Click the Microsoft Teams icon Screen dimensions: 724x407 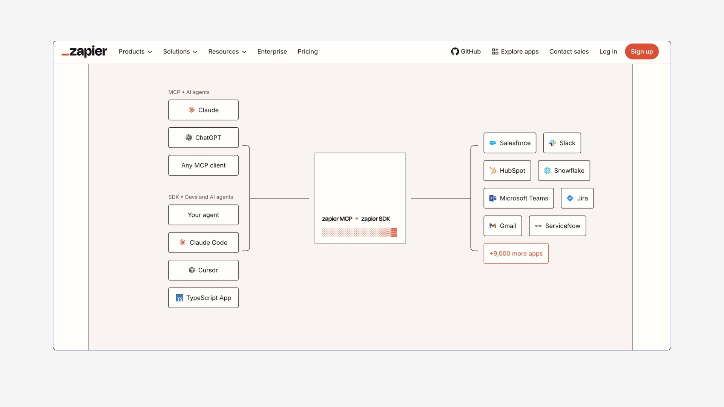pyautogui.click(x=493, y=198)
